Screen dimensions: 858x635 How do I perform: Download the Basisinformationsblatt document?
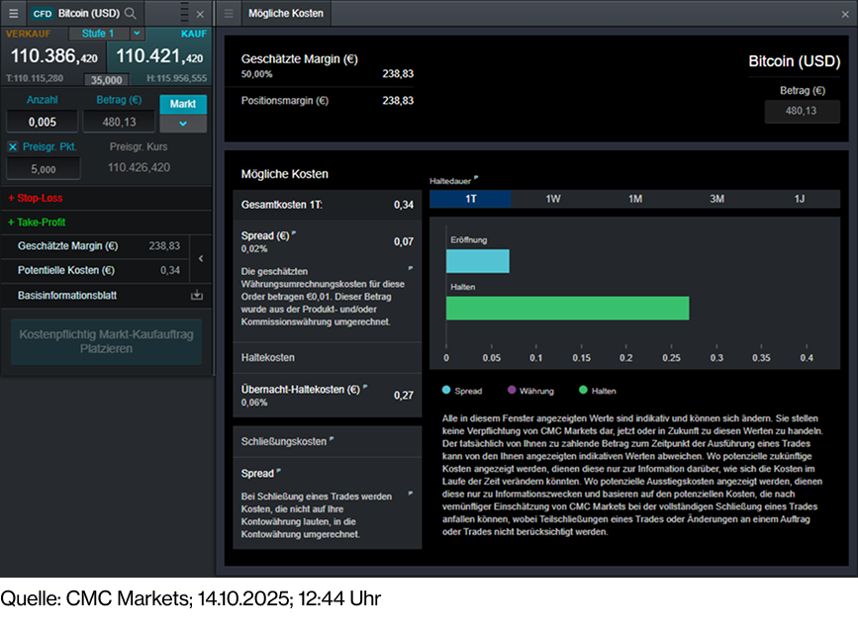point(196,295)
